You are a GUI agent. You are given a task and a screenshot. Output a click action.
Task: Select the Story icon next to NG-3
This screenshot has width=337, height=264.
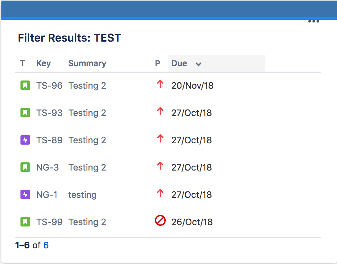coord(25,167)
